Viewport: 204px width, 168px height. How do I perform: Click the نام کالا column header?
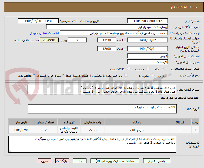click(x=137, y=122)
